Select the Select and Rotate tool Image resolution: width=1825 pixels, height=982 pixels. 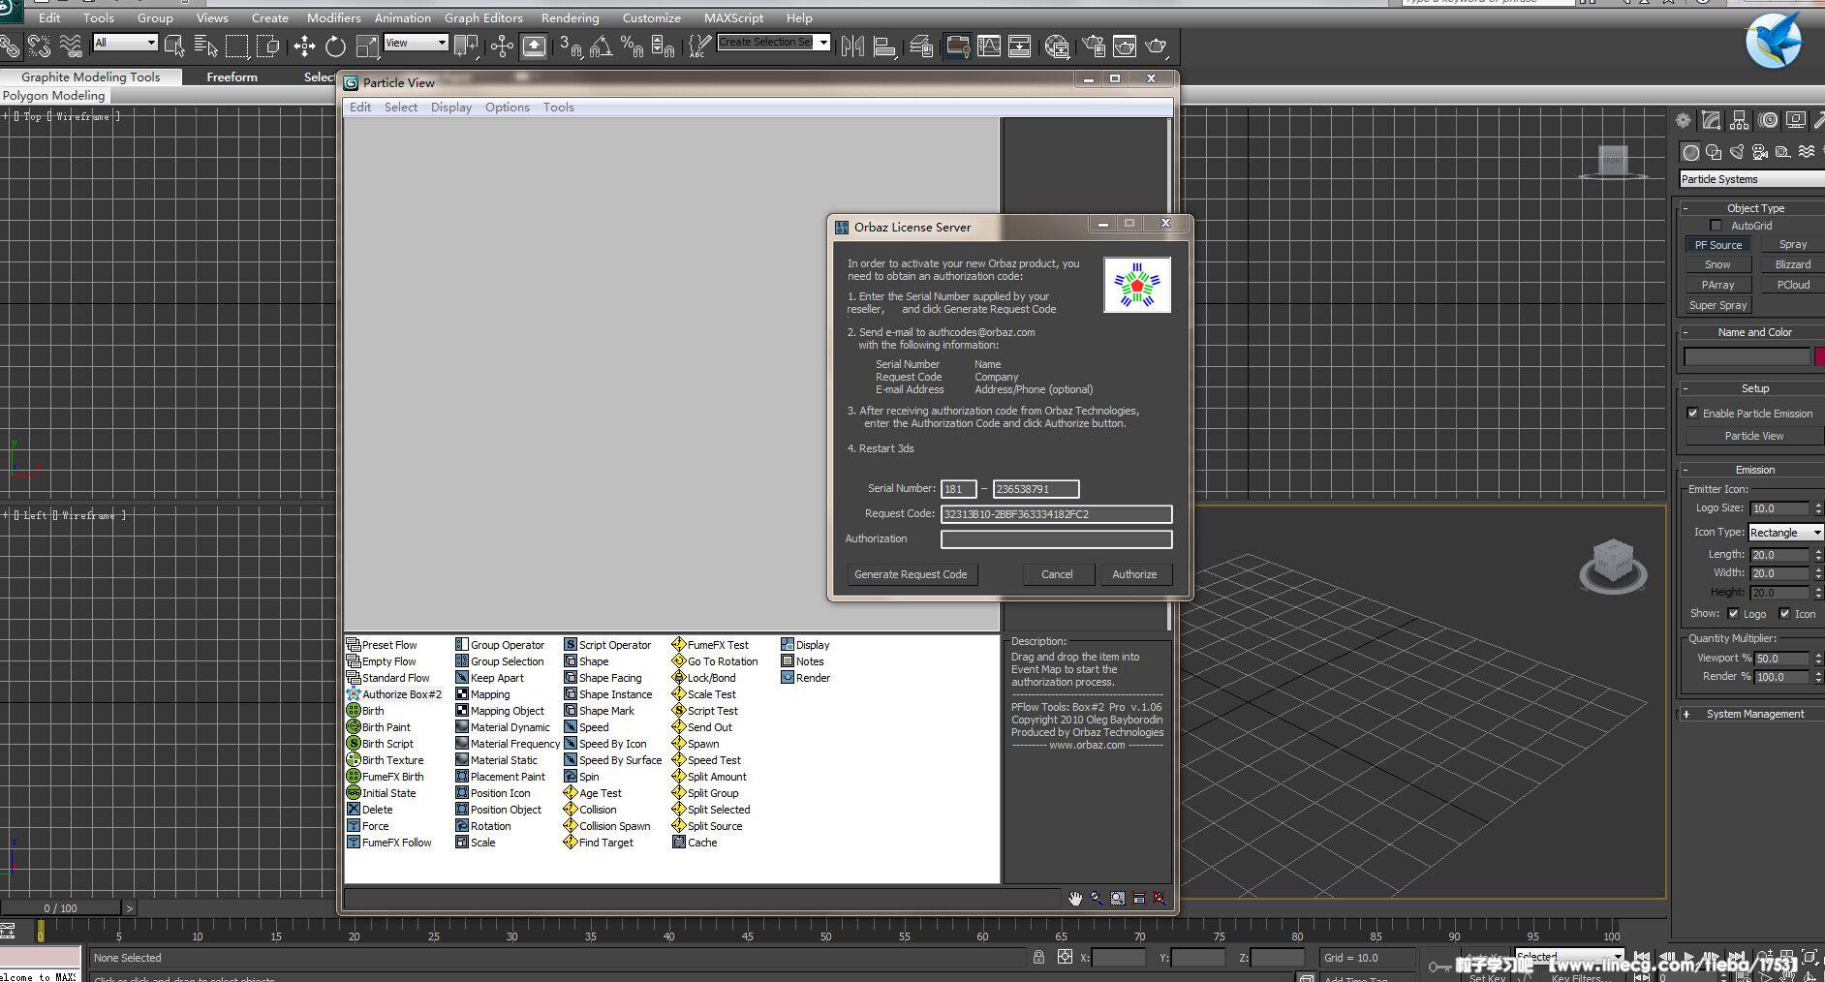pos(335,46)
